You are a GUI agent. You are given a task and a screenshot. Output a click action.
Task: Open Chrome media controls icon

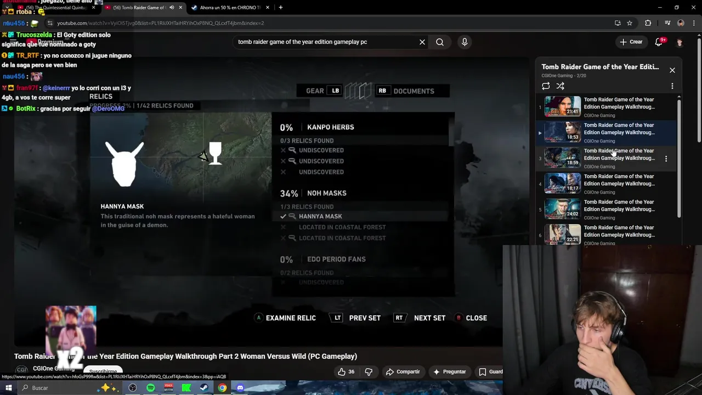pyautogui.click(x=667, y=23)
